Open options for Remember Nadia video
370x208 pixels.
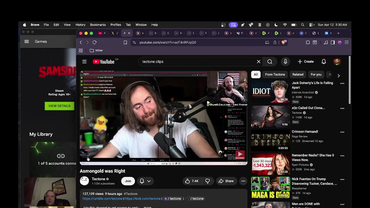click(342, 156)
